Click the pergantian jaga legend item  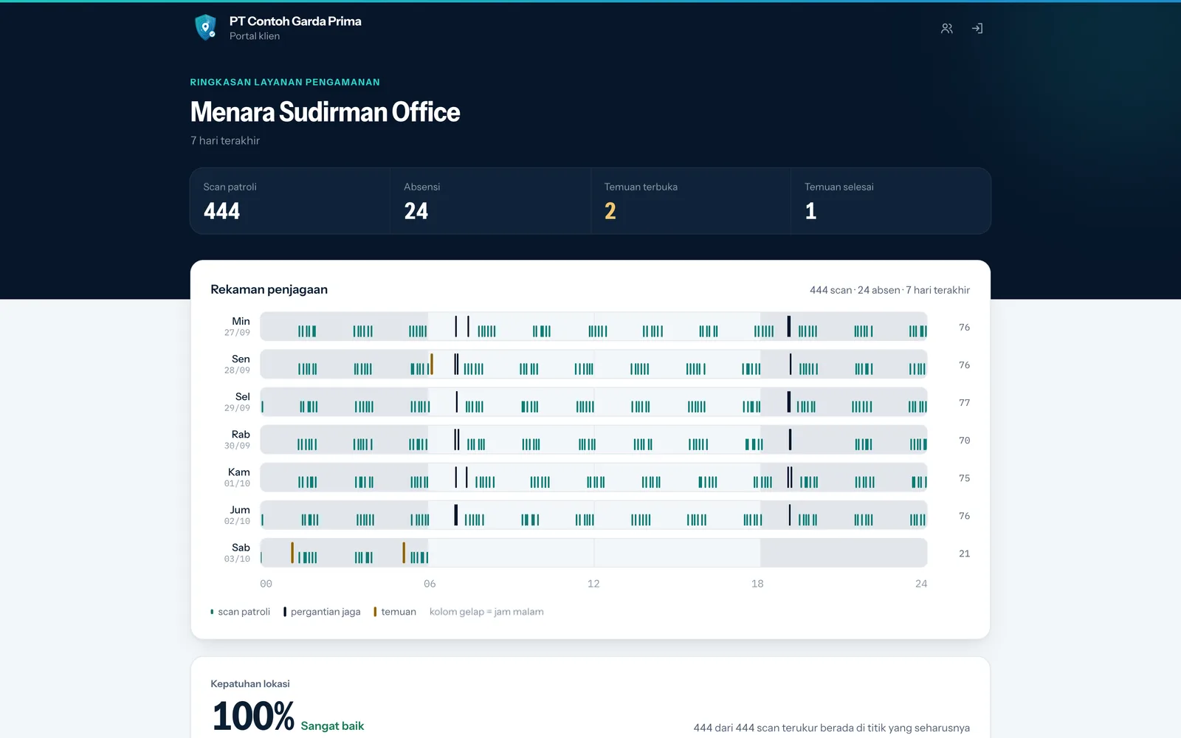322,612
